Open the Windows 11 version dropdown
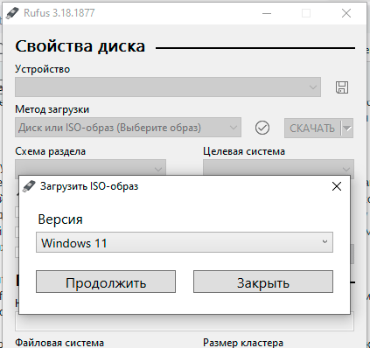This screenshot has width=370, height=348. point(185,242)
